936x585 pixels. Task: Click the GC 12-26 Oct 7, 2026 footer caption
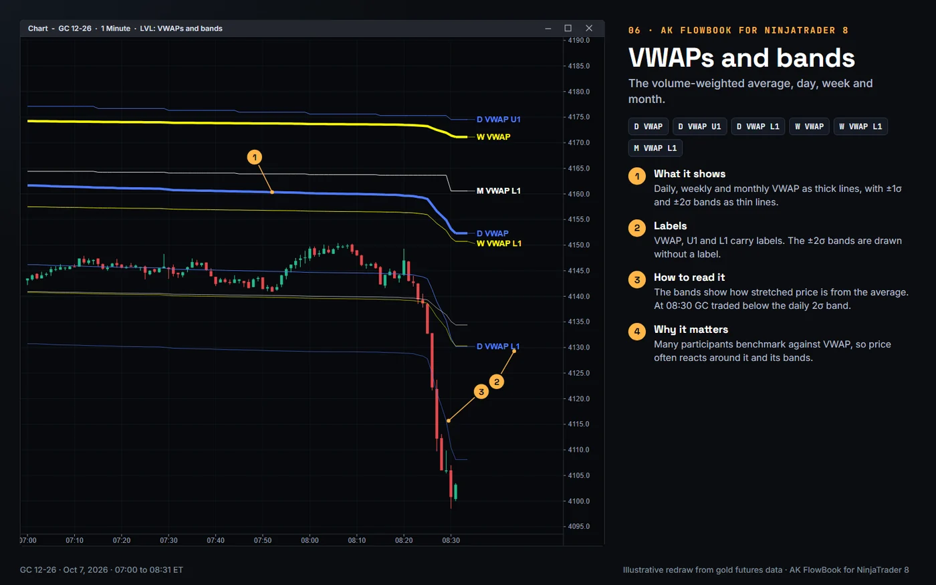[102, 570]
